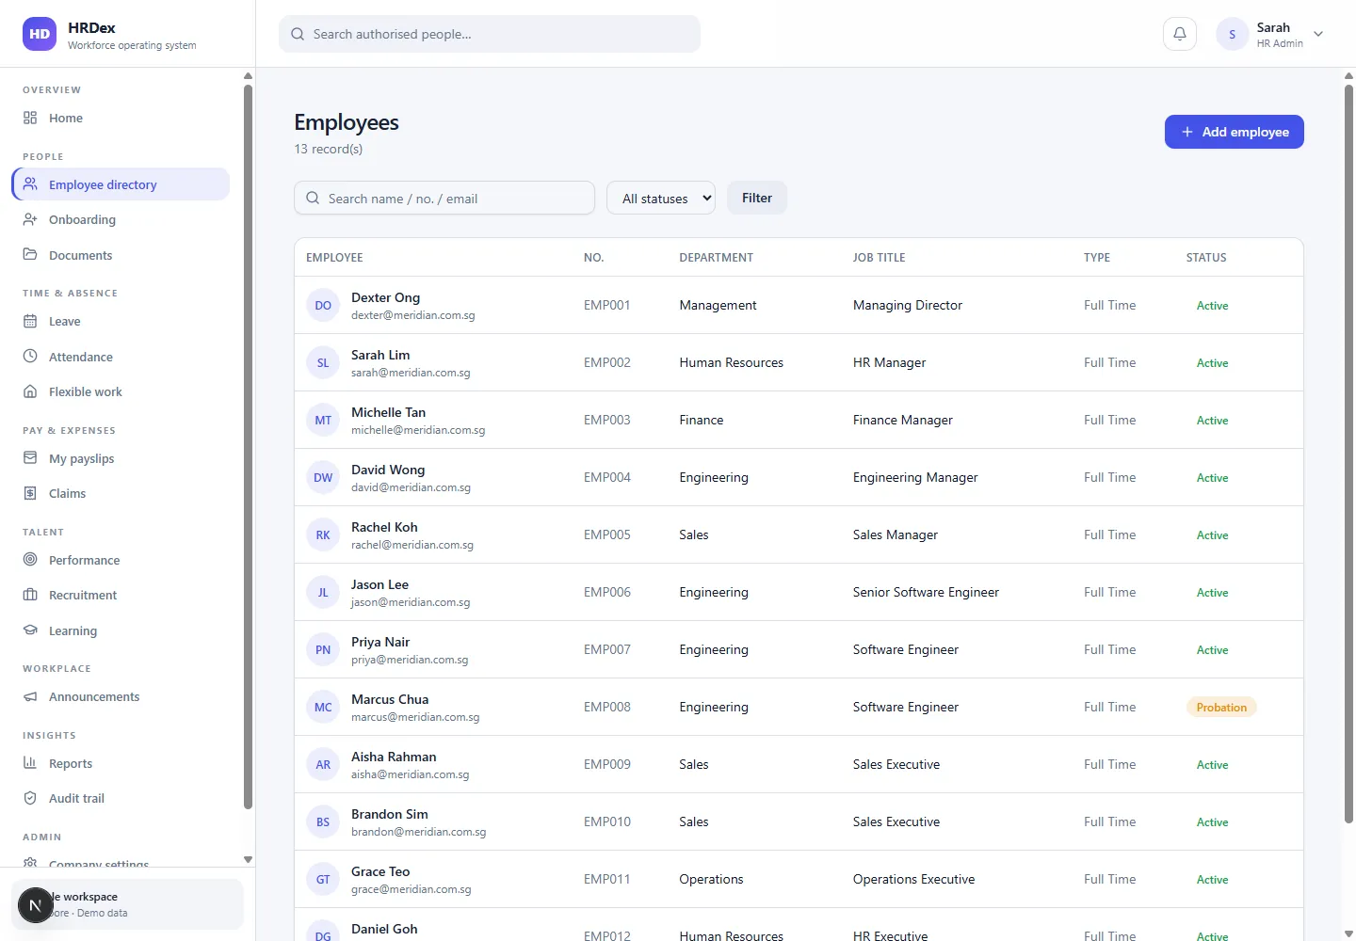Open the notifications bell
Viewport: 1356px width, 941px height.
click(1180, 34)
